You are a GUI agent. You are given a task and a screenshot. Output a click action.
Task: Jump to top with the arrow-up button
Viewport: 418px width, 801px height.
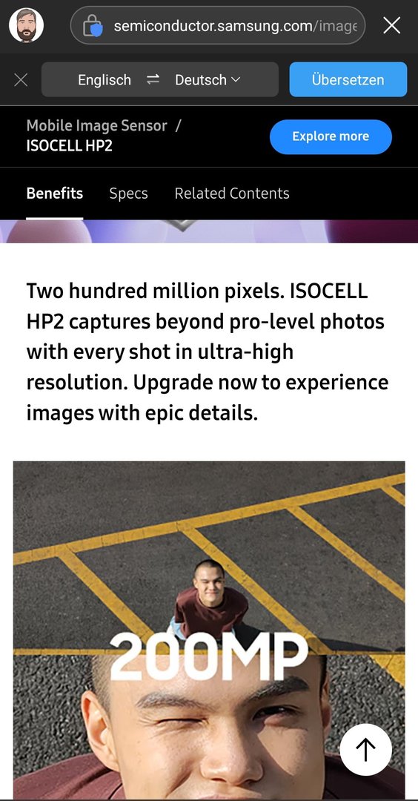point(366,750)
